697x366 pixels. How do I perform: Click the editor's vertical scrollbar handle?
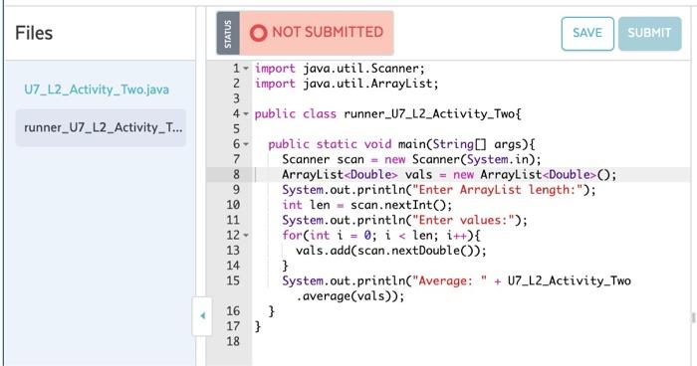(693, 317)
